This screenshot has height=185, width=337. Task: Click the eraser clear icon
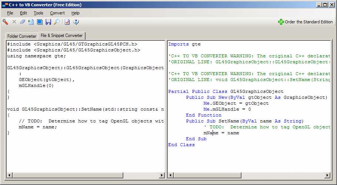23,22
